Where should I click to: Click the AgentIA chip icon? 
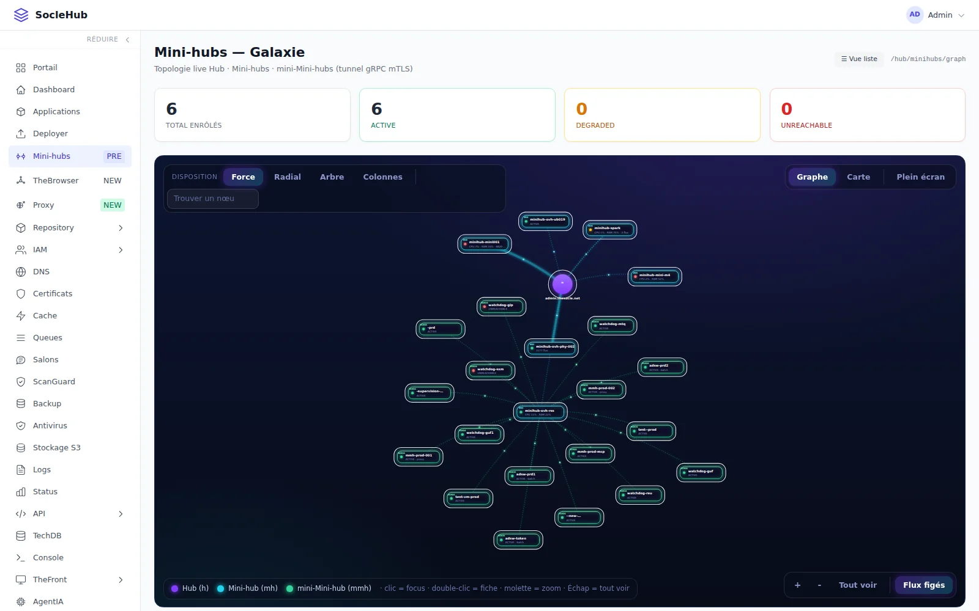(21, 602)
